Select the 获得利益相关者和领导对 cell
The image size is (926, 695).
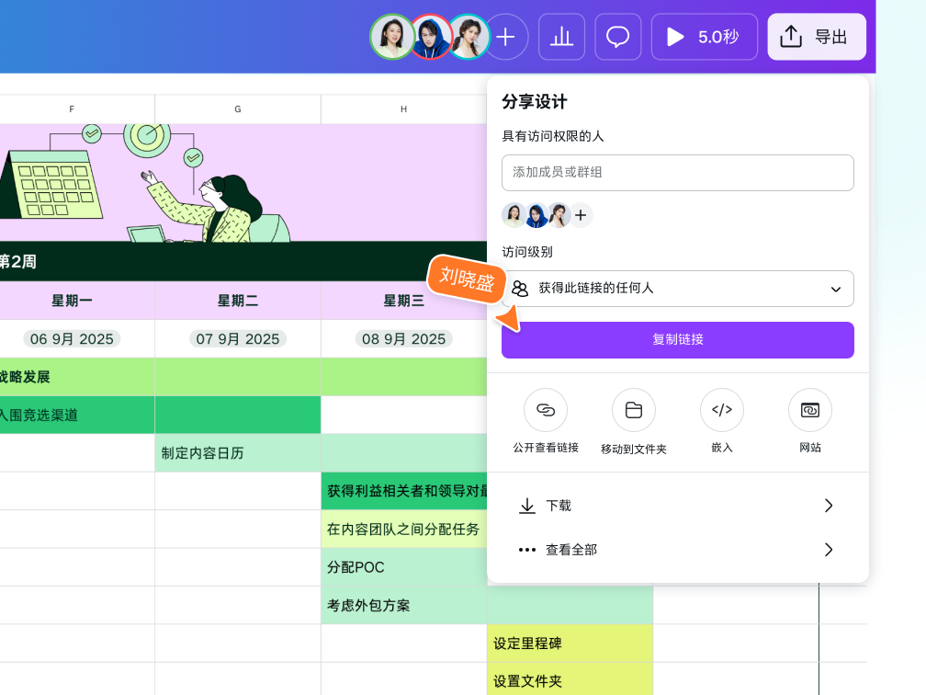(x=404, y=491)
